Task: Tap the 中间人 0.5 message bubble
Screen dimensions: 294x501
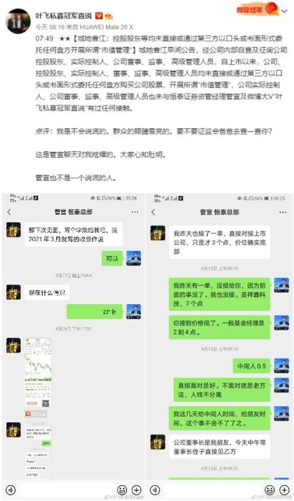Action: [251, 366]
